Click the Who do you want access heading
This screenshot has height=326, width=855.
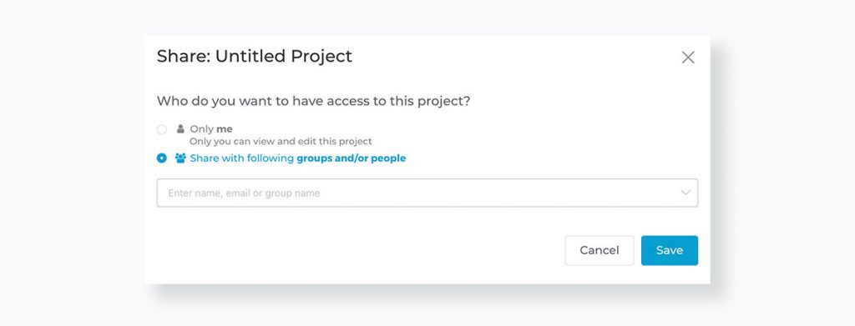(314, 101)
